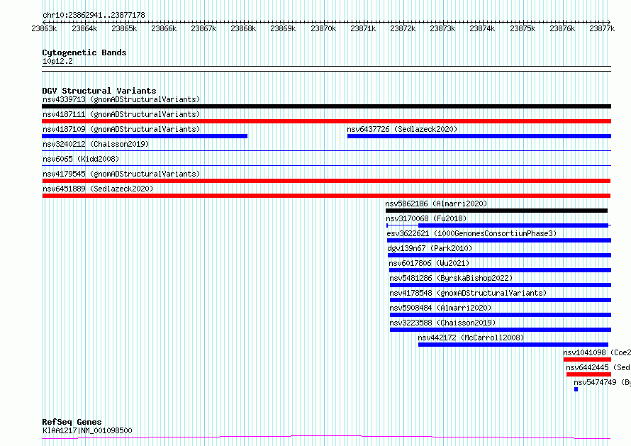631x446 pixels.
Task: Click the 23863k ruler tick label
Action: 44,28
